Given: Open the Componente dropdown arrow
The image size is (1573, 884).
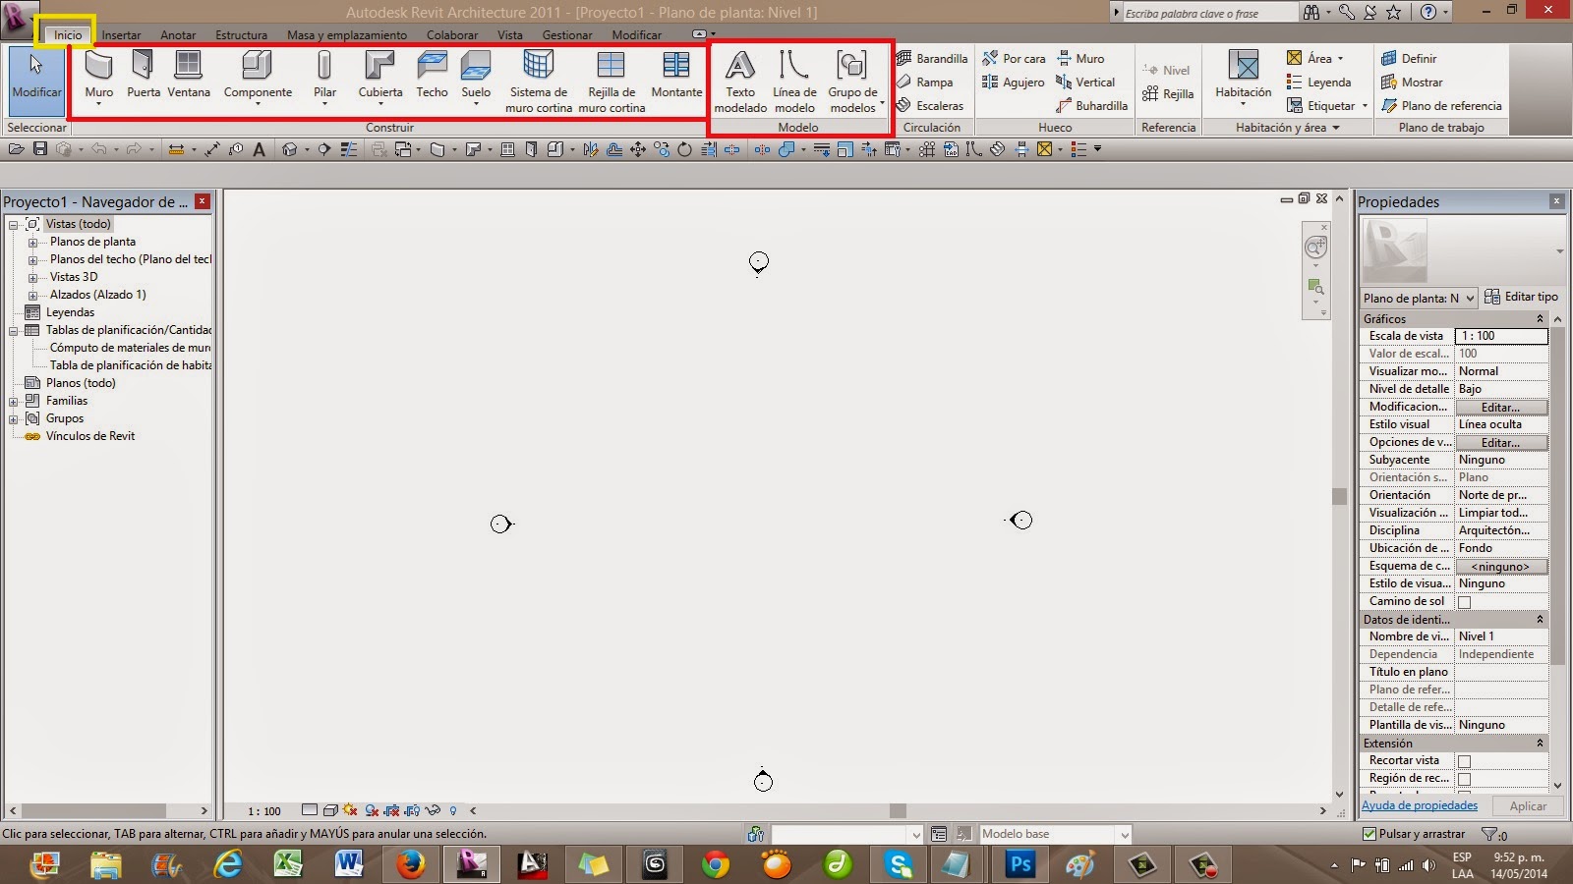Looking at the screenshot, I should coord(257,103).
